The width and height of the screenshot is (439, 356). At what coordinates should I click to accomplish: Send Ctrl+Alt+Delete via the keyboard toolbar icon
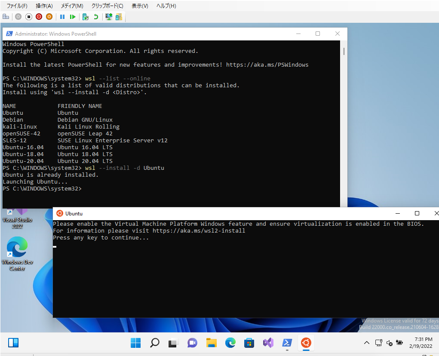click(x=6, y=17)
